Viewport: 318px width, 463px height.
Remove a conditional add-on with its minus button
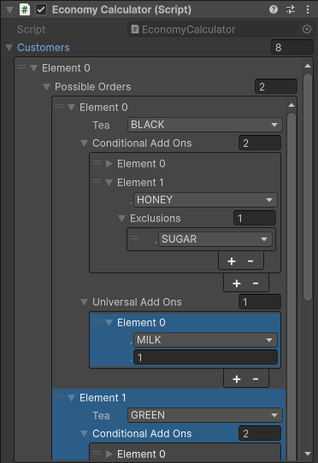(x=256, y=284)
